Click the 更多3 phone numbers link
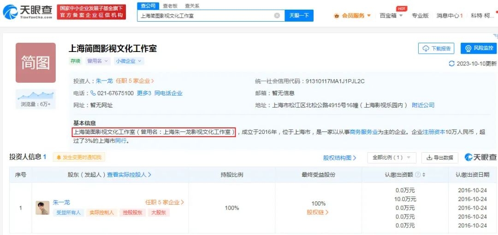The image size is (498, 235). click(144, 93)
